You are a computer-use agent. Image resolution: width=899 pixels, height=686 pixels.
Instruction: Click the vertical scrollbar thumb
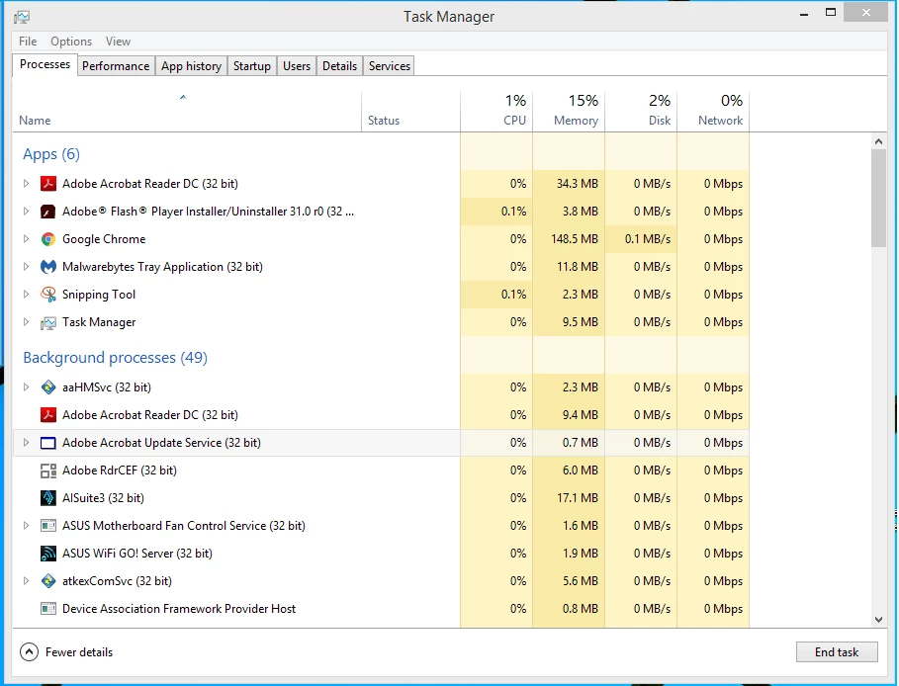[x=878, y=198]
